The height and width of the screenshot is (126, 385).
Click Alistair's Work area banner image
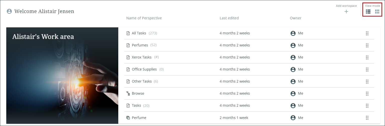(x=62, y=75)
